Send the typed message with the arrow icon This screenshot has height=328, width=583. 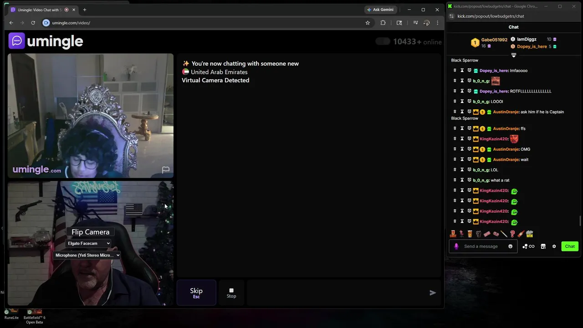[433, 293]
